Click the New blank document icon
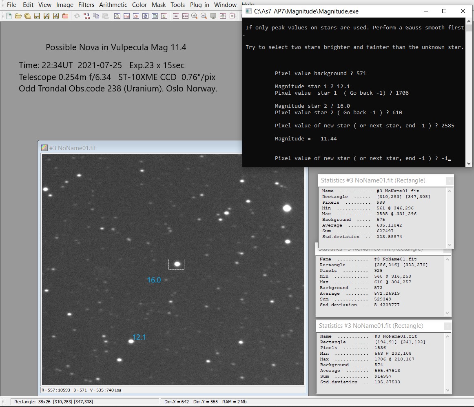This screenshot has height=407, width=474. [9, 16]
